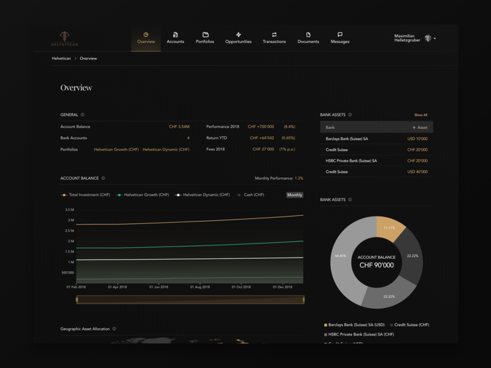Toggle Helvetican Dynamic (CHF) legend series
This screenshot has width=491, height=368.
(x=203, y=195)
